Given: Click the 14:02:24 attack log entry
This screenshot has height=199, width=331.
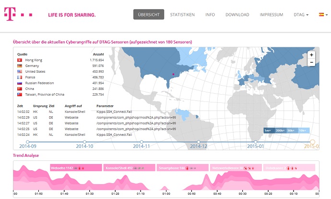Looking at the screenshot, I should (75, 134).
